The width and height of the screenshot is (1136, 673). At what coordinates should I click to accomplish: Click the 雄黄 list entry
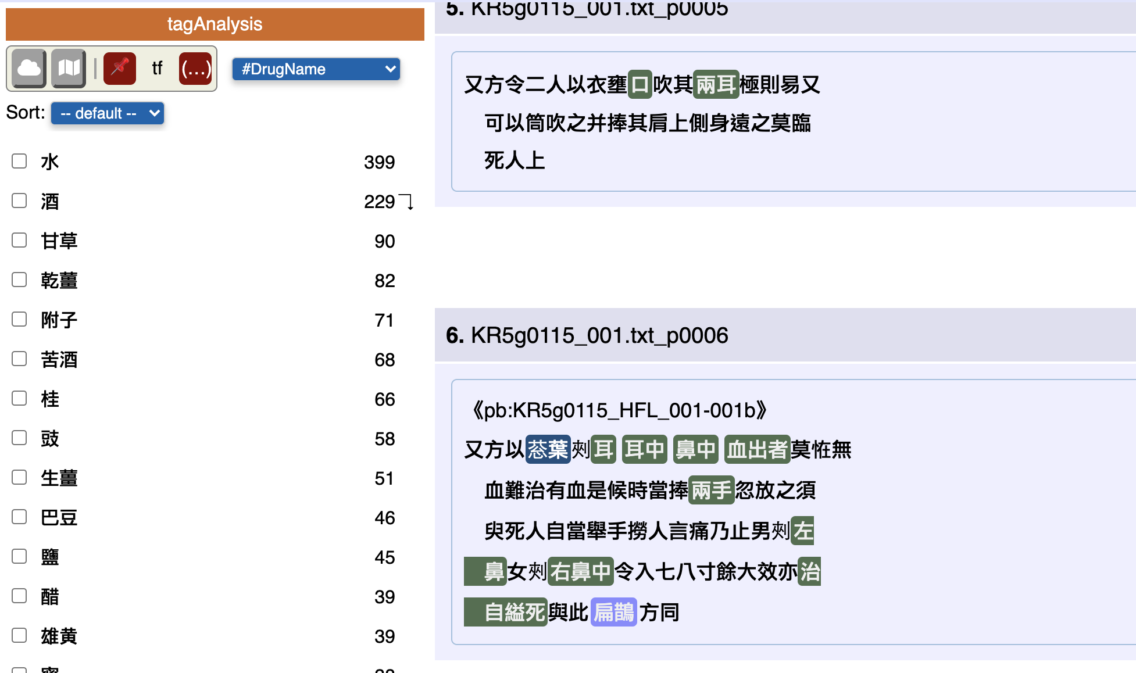(x=59, y=636)
